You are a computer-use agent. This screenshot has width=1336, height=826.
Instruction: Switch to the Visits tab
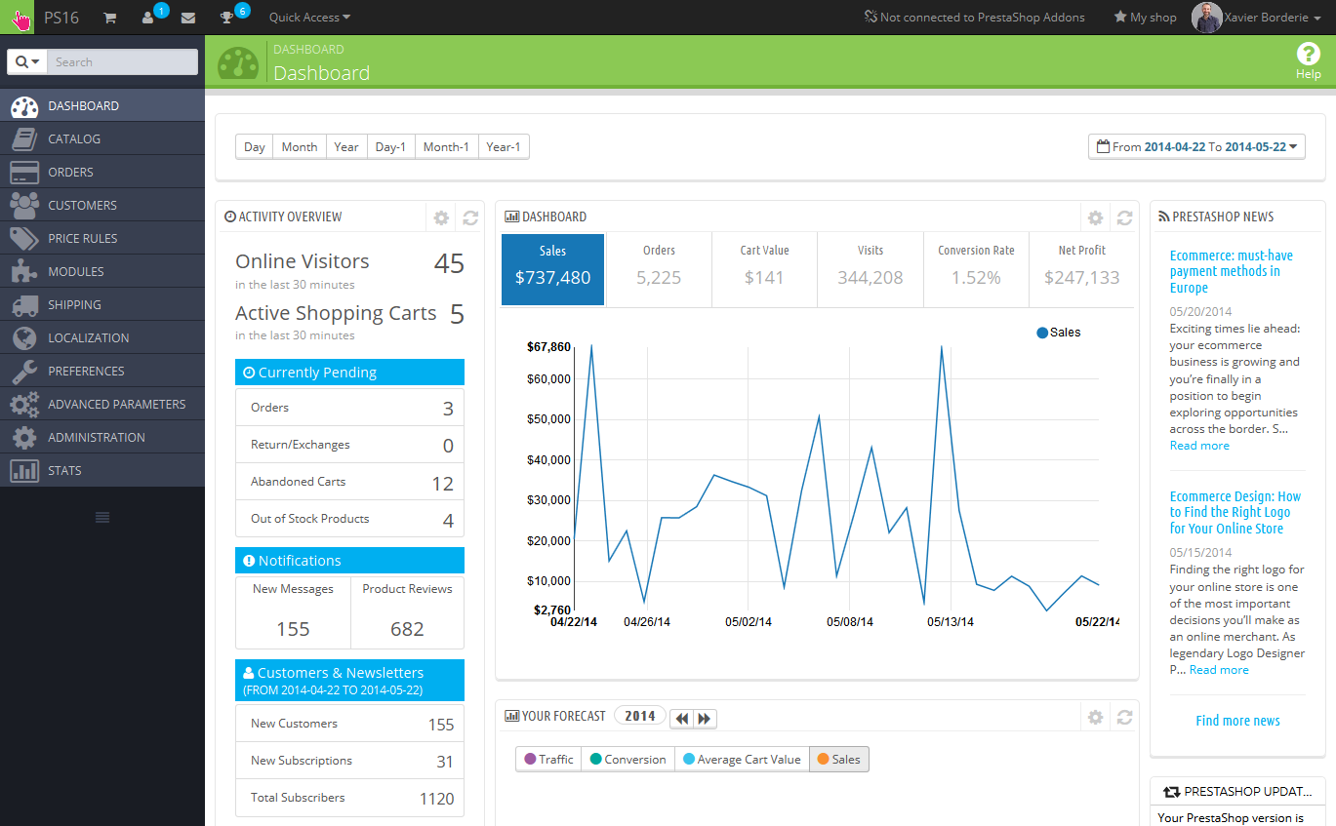point(870,269)
